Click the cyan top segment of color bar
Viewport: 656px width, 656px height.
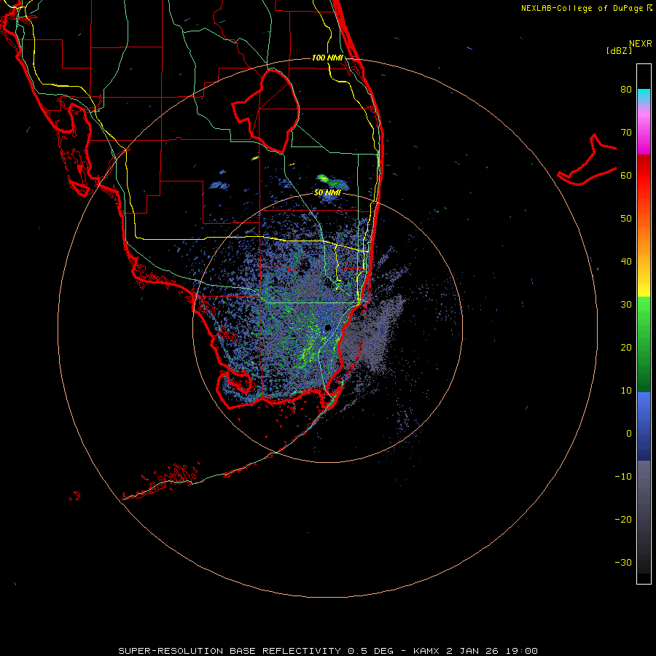(x=644, y=94)
